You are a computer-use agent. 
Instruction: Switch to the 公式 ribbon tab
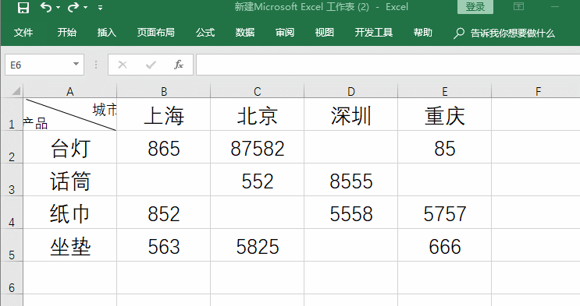pos(205,33)
